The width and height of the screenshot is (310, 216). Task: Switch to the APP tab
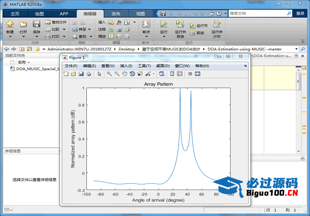[x=64, y=14]
